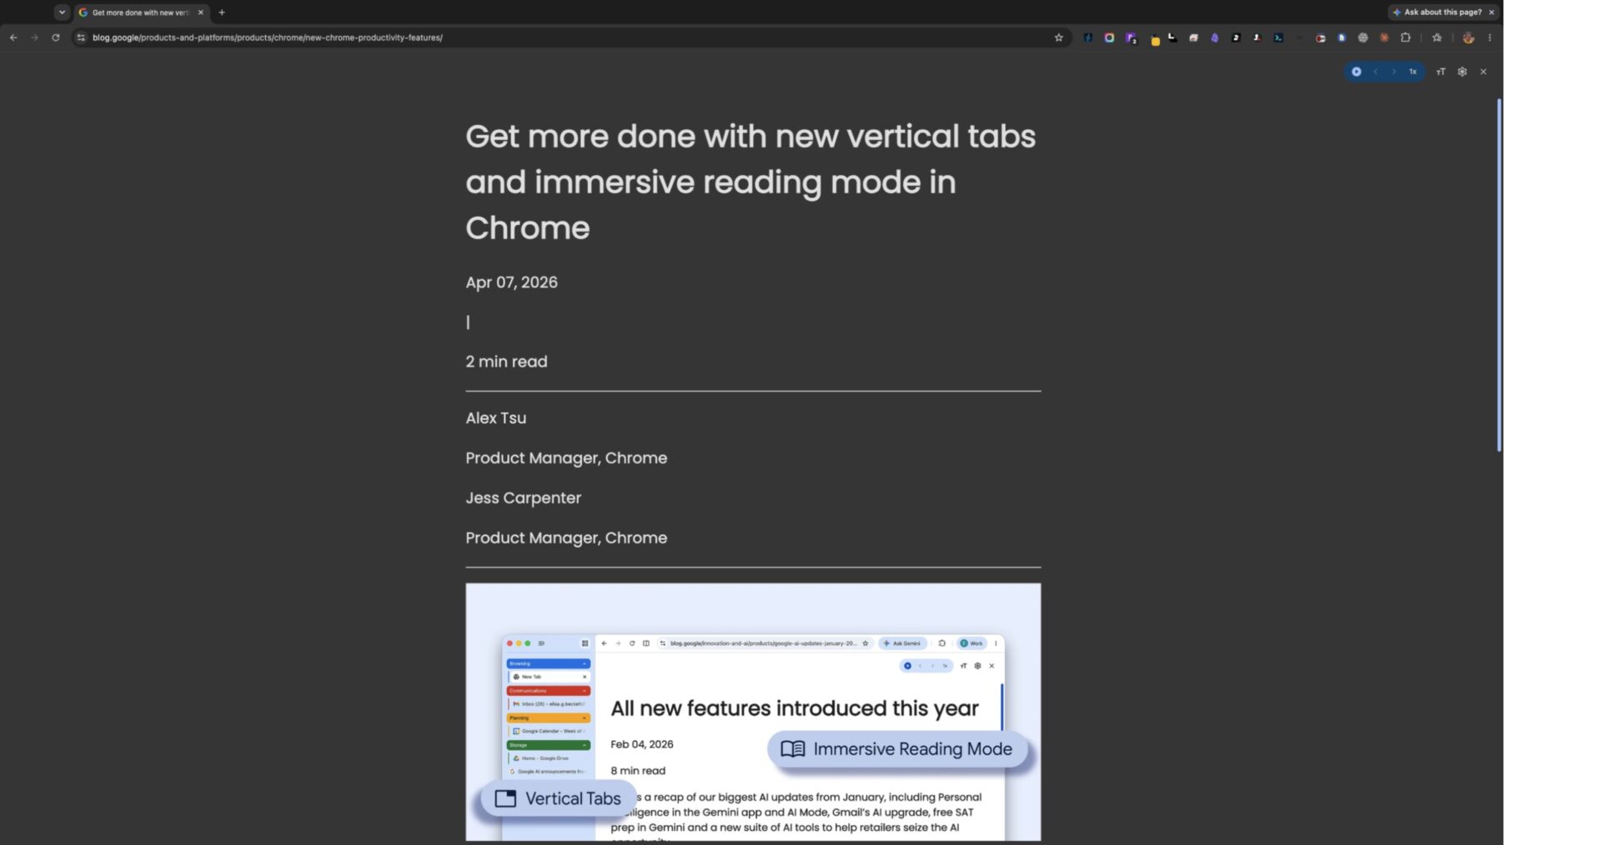This screenshot has height=845, width=1601.
Task: Open the colorful ring extension
Action: click(x=1109, y=37)
